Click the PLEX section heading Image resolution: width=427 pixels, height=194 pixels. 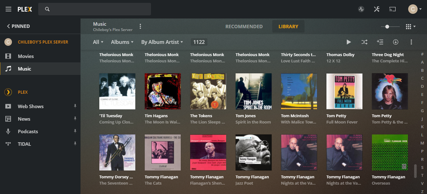point(23,92)
